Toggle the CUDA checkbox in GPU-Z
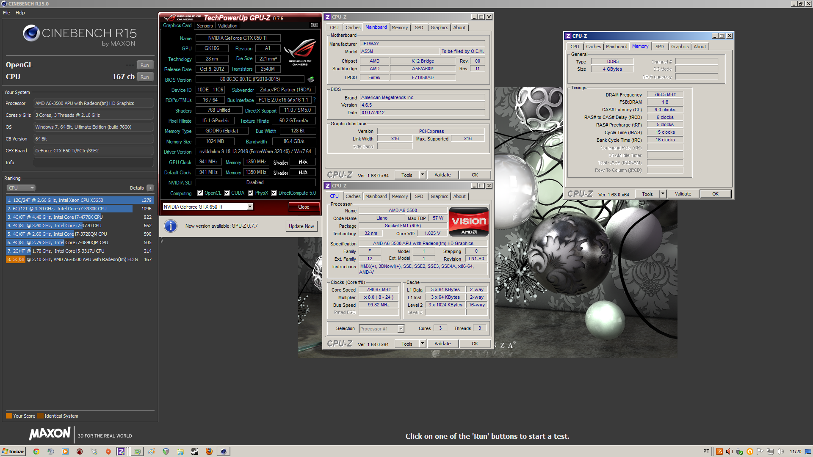The width and height of the screenshot is (813, 457). pos(227,193)
